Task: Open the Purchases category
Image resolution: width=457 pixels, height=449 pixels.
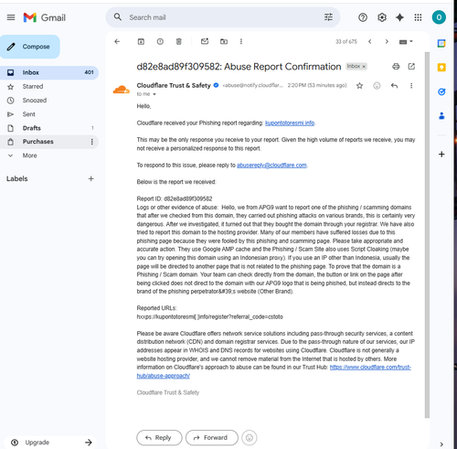Action: click(38, 142)
